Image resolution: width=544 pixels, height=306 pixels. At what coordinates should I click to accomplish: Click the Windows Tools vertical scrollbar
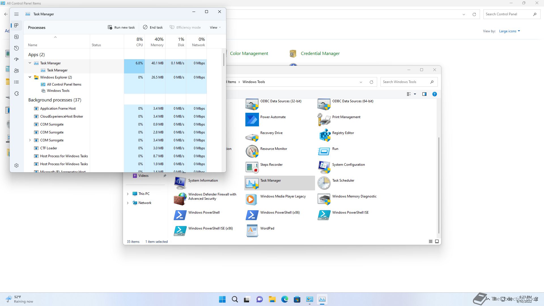pos(439,185)
